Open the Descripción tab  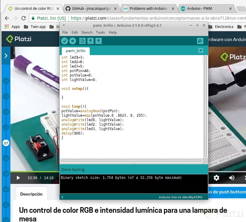[31, 194]
